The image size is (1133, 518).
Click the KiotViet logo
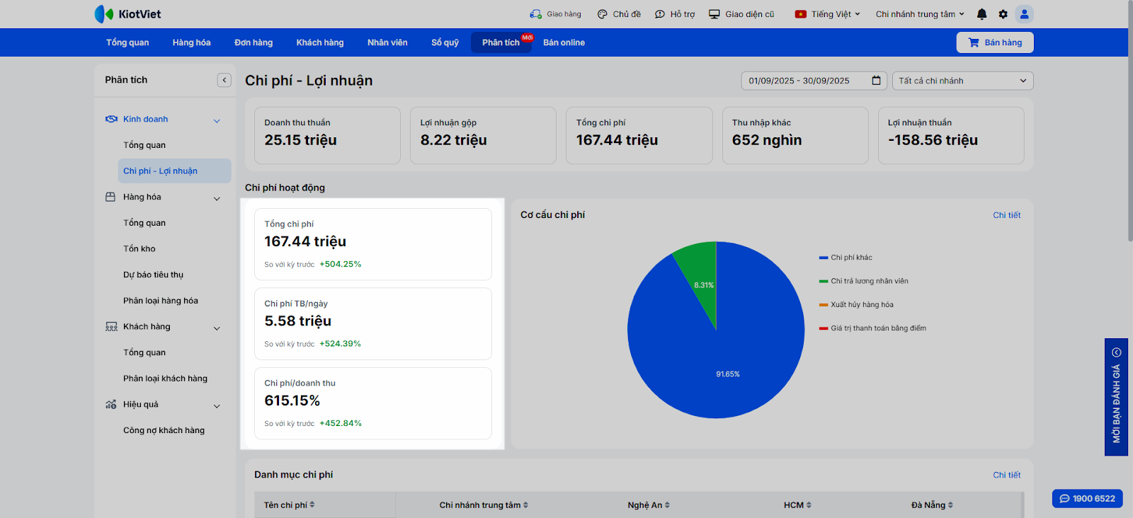[128, 14]
